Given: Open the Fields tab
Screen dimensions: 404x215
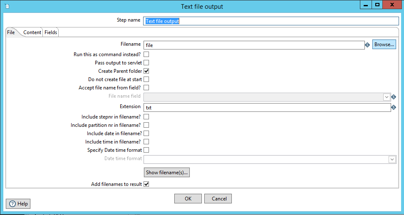Looking at the screenshot, I should (51, 32).
